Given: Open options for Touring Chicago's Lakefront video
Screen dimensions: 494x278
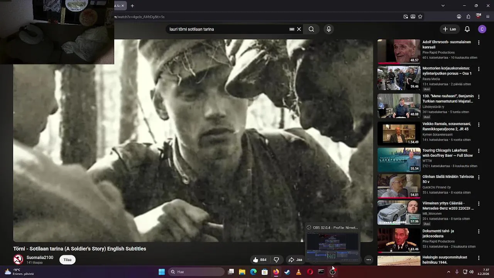Looking at the screenshot, I should tap(479, 151).
